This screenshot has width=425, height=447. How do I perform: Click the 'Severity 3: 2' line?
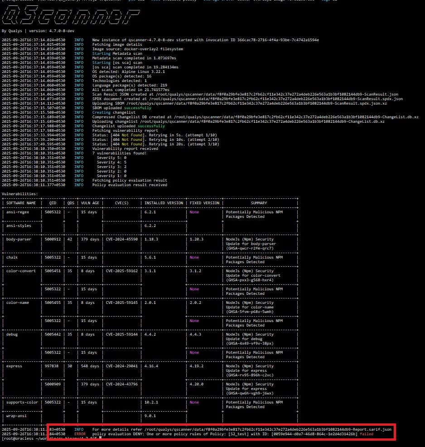(111, 167)
